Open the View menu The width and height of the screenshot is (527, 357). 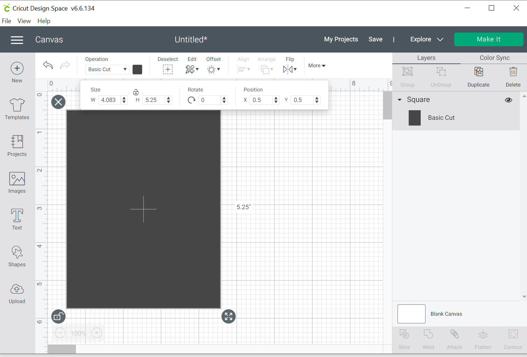point(24,21)
